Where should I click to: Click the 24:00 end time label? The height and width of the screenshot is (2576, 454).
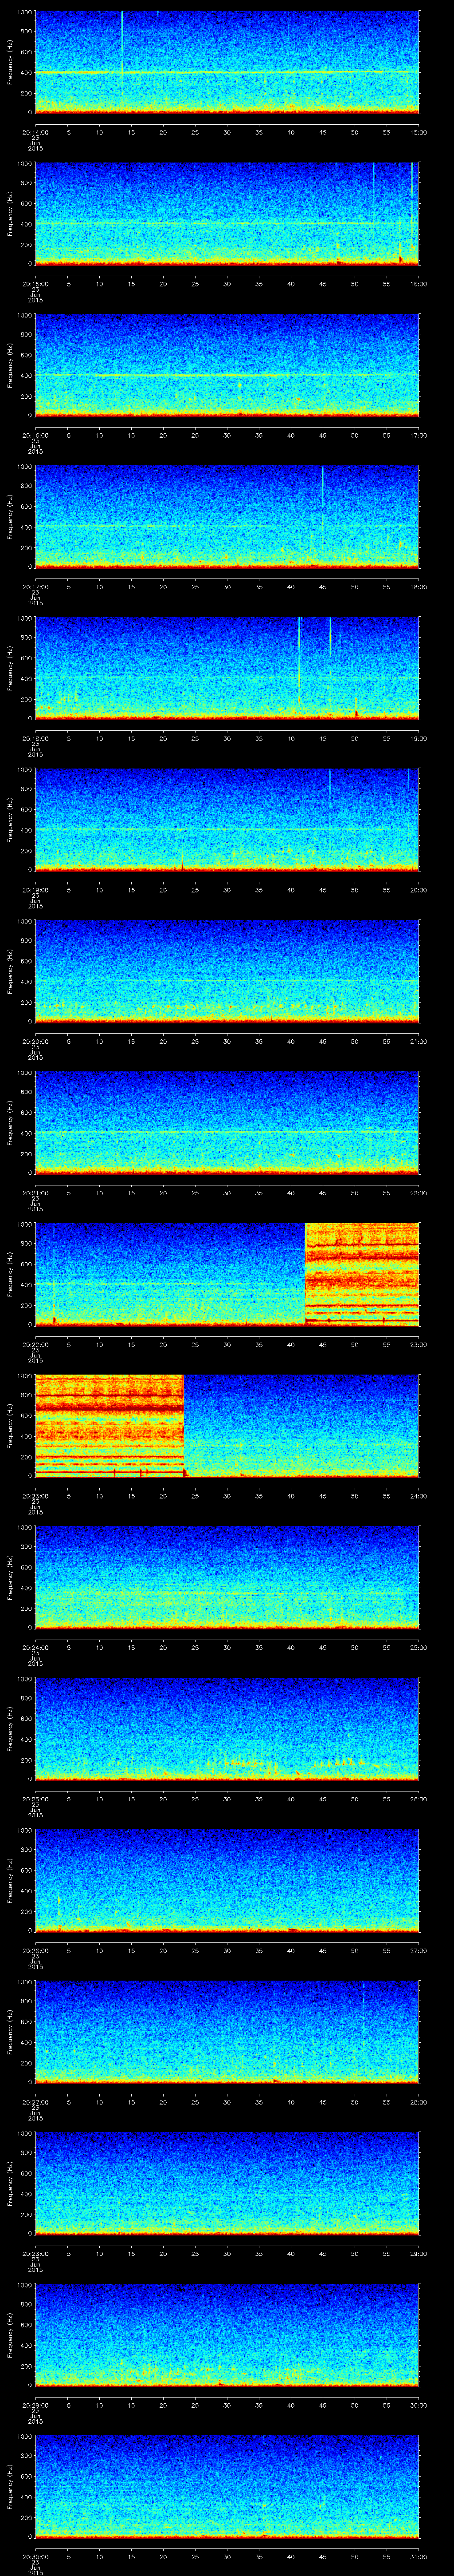tap(418, 1495)
